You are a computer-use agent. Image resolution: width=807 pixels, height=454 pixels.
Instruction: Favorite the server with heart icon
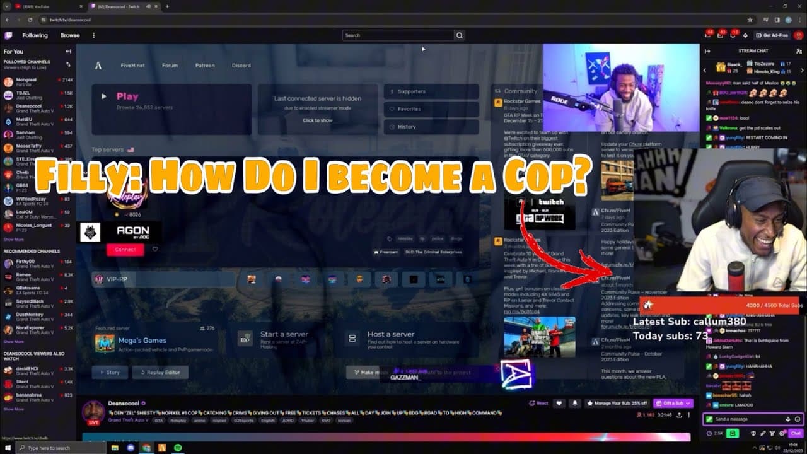pyautogui.click(x=155, y=249)
